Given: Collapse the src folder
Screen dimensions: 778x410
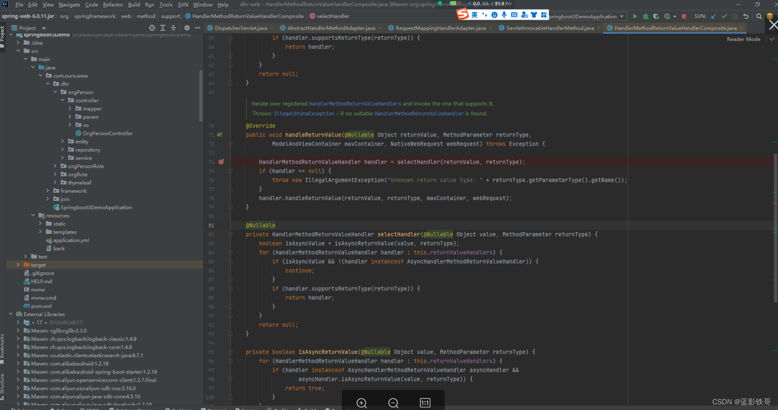Looking at the screenshot, I should pyautogui.click(x=18, y=51).
